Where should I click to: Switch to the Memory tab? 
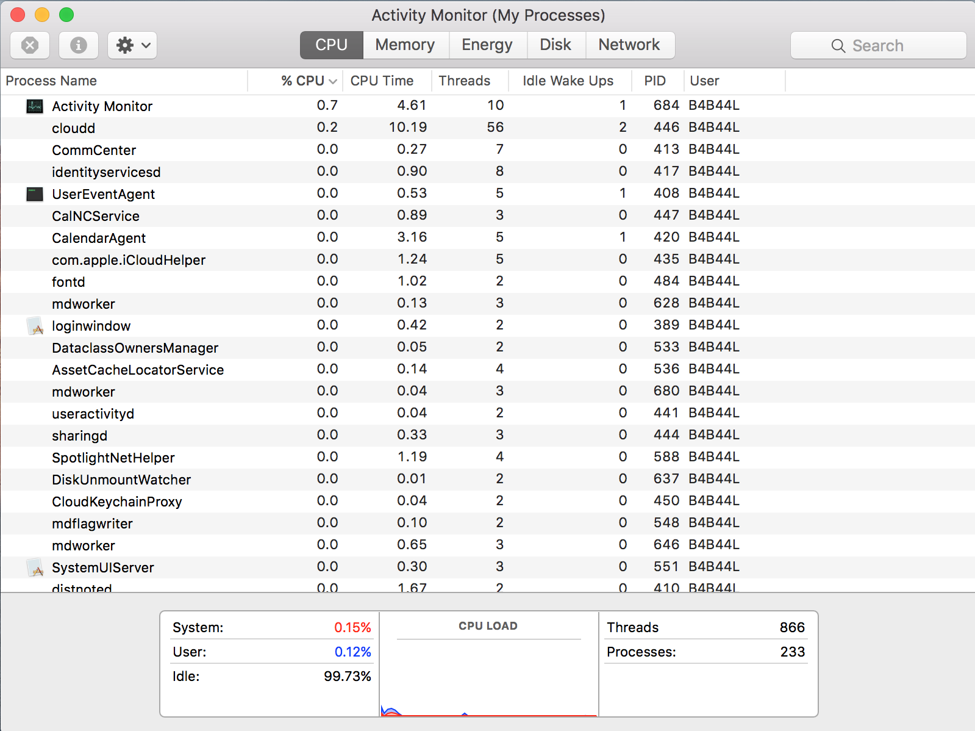(x=405, y=45)
